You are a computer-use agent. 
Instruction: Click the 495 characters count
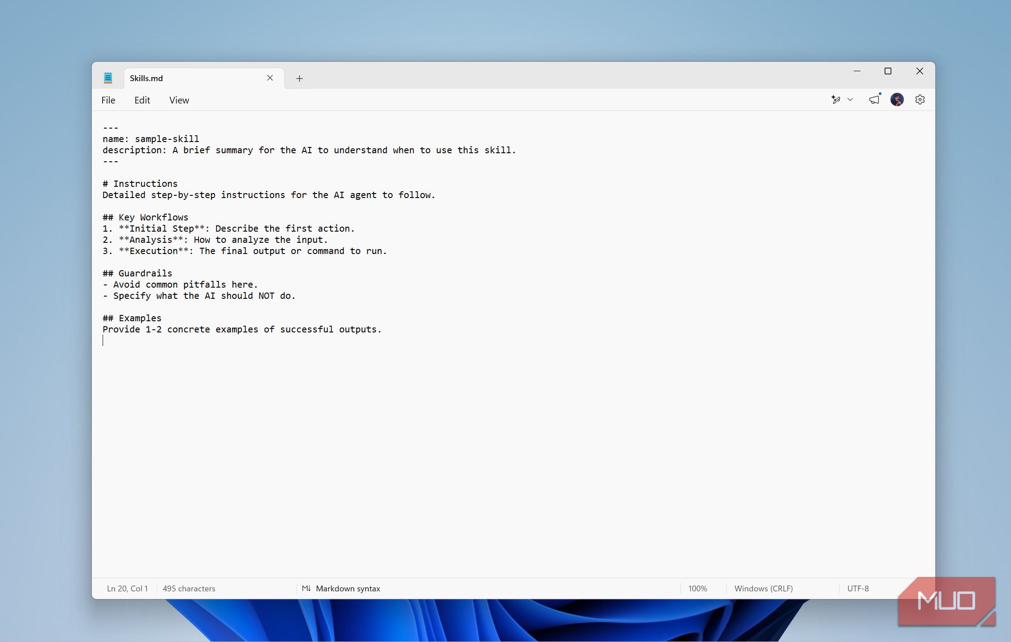189,588
